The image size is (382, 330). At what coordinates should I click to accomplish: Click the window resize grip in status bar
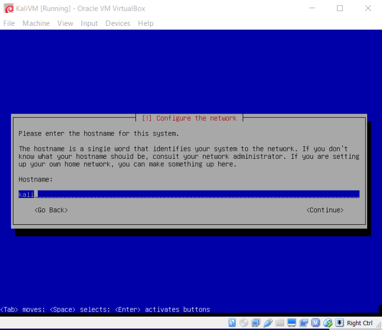click(x=379, y=326)
